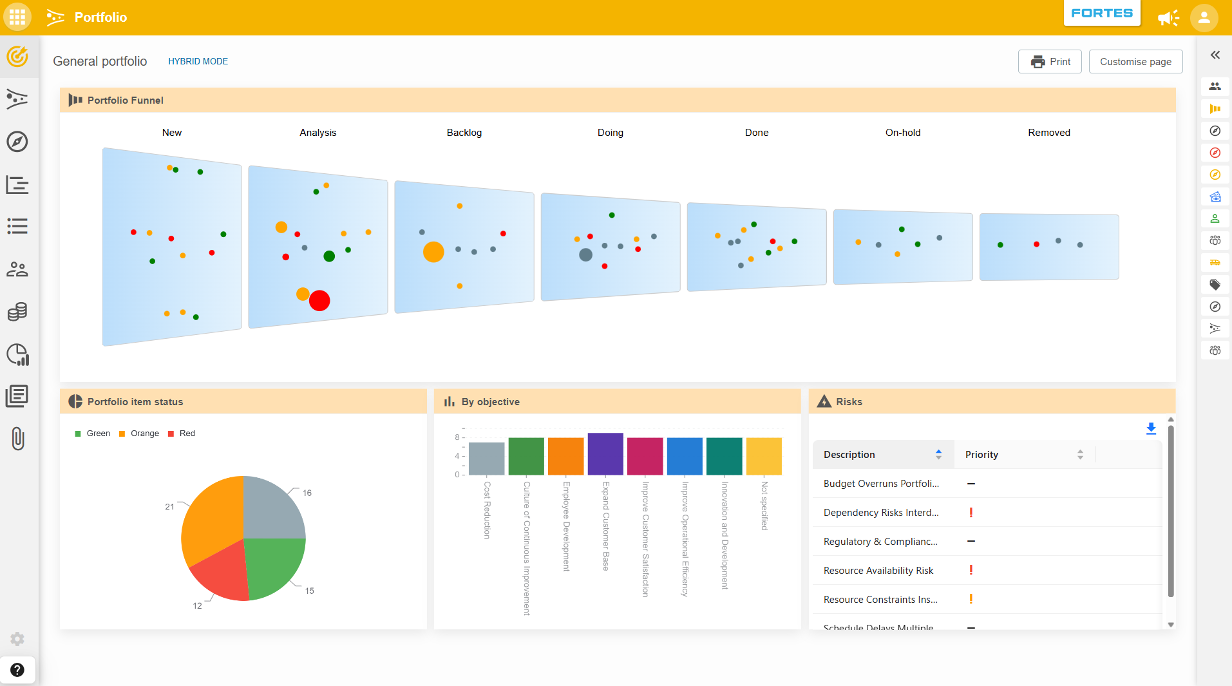Screen dimensions: 1232x686
Task: Toggle Orange series in status legend
Action: point(139,434)
